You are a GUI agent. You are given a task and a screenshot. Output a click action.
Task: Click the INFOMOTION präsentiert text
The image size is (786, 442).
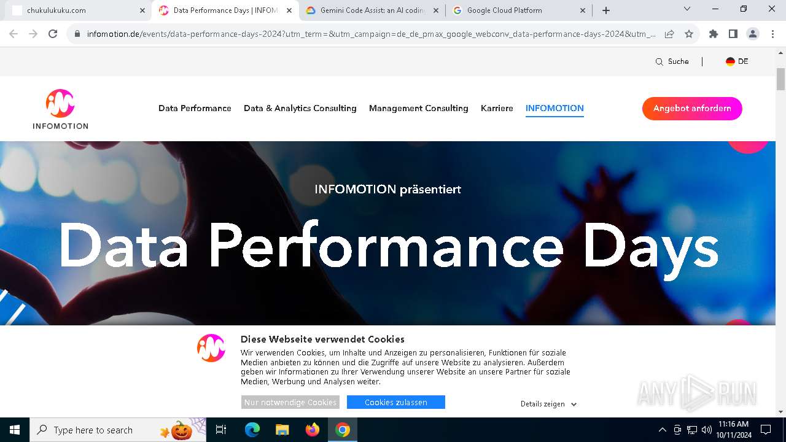[387, 189]
